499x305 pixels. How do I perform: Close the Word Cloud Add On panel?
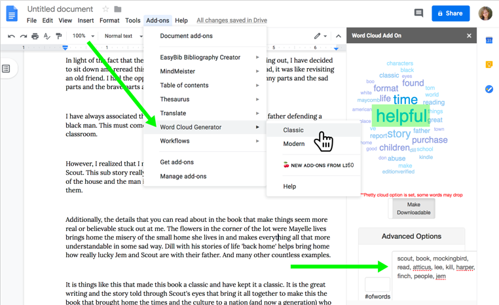point(469,35)
